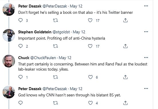Open more menu on Peter Daszak's first tweet
Image resolution: width=158 pixels, height=109 pixels.
point(146,6)
